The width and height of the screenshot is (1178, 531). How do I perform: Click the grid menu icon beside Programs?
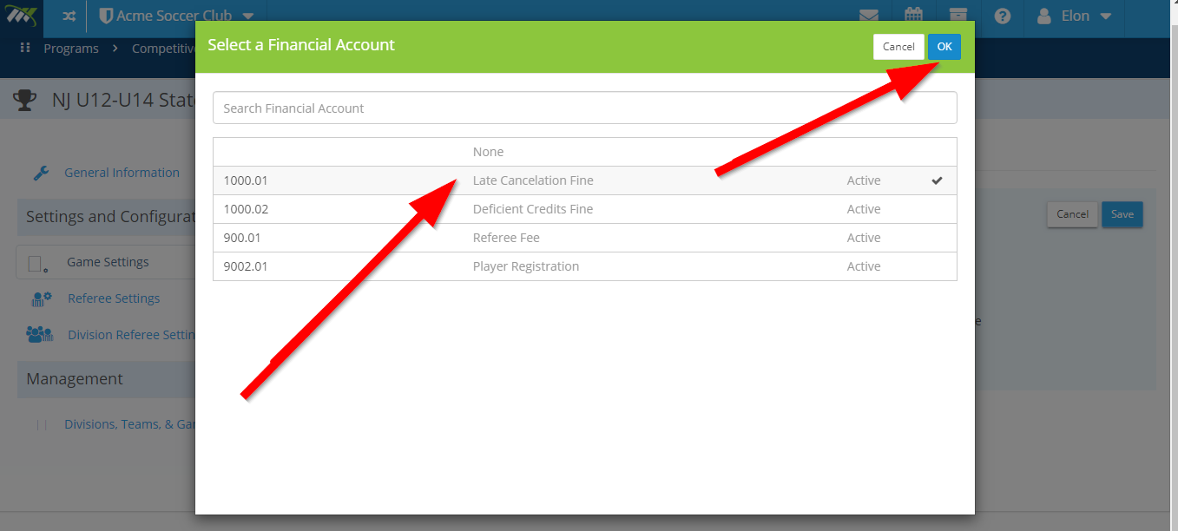[x=25, y=48]
